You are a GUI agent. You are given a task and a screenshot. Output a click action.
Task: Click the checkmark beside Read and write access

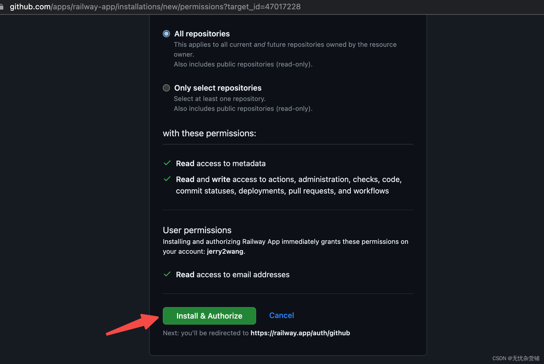click(167, 179)
